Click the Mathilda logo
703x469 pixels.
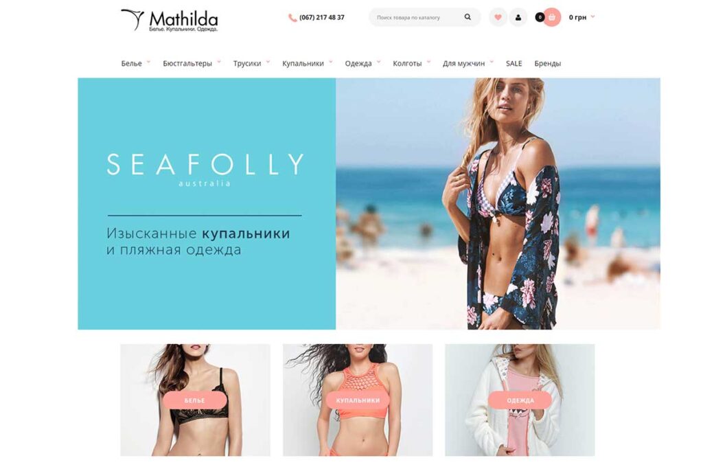[170, 20]
